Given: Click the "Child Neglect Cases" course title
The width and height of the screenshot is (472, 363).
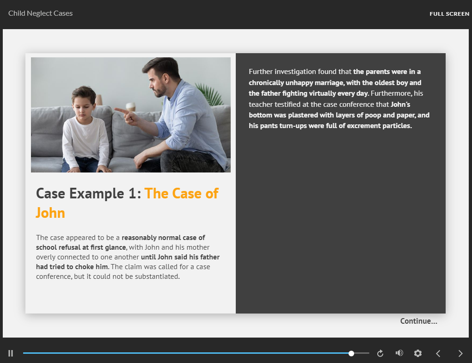Looking at the screenshot, I should [x=41, y=13].
